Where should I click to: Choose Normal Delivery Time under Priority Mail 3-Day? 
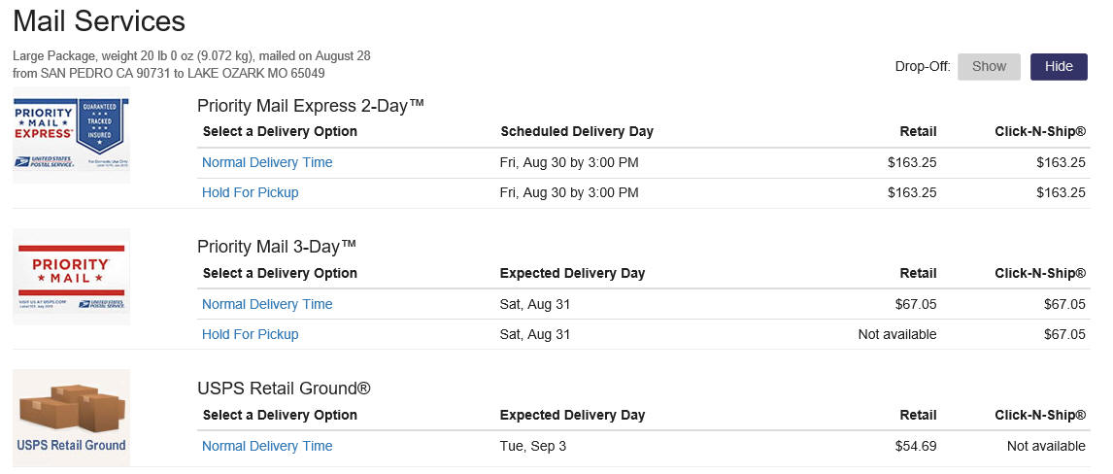(x=267, y=304)
